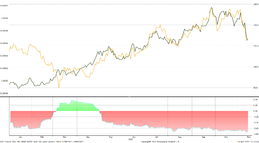This screenshot has height=143, width=259.
Task: Pick the Feb month label
Action: click(42, 137)
